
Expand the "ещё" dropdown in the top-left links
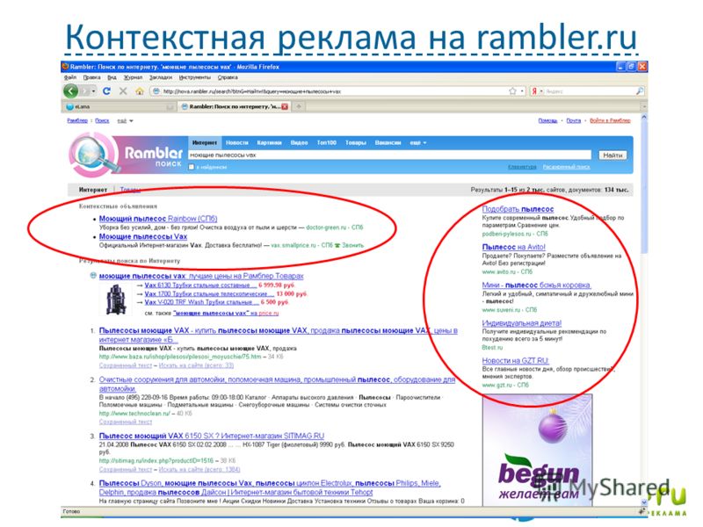125,121
